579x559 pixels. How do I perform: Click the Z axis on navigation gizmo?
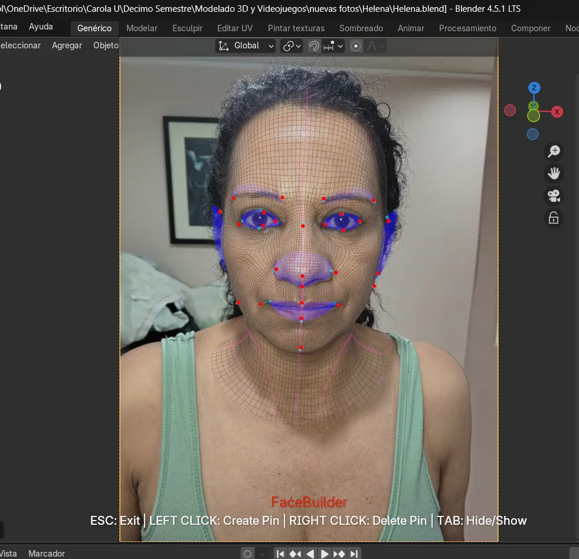pos(534,88)
